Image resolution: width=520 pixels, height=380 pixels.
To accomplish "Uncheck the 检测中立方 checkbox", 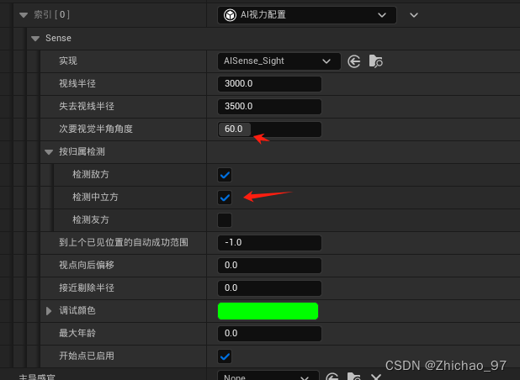I will tap(225, 198).
